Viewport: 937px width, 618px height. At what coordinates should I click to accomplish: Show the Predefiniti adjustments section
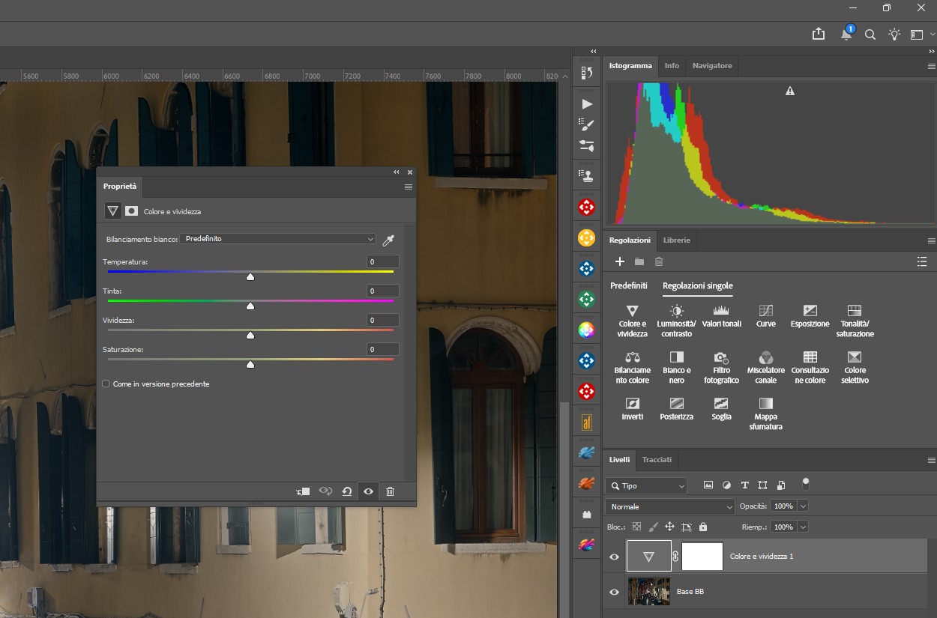(x=628, y=285)
